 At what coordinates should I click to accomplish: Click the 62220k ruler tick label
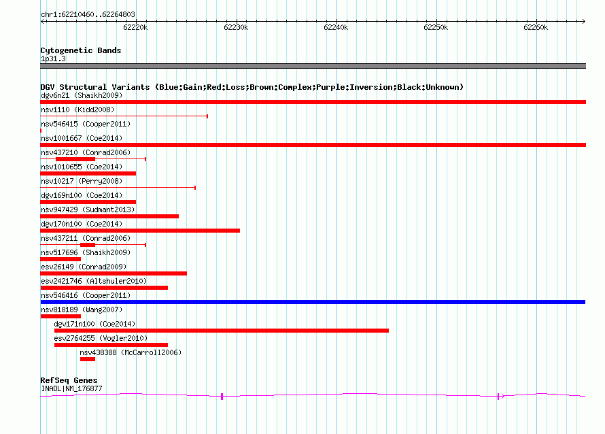(x=135, y=27)
